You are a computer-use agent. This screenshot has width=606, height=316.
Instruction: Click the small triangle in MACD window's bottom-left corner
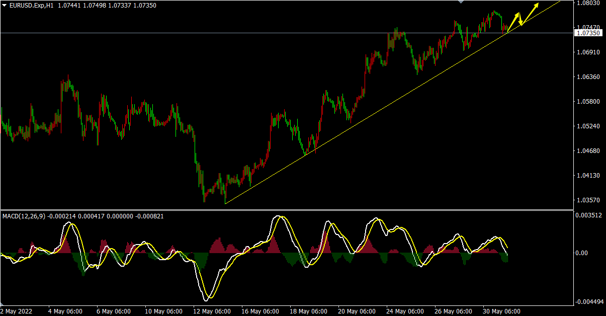click(x=3, y=304)
